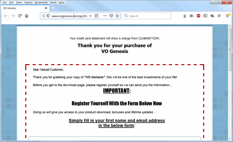Open the View menu
The height and width of the screenshot is (142, 233).
[x=19, y=3]
